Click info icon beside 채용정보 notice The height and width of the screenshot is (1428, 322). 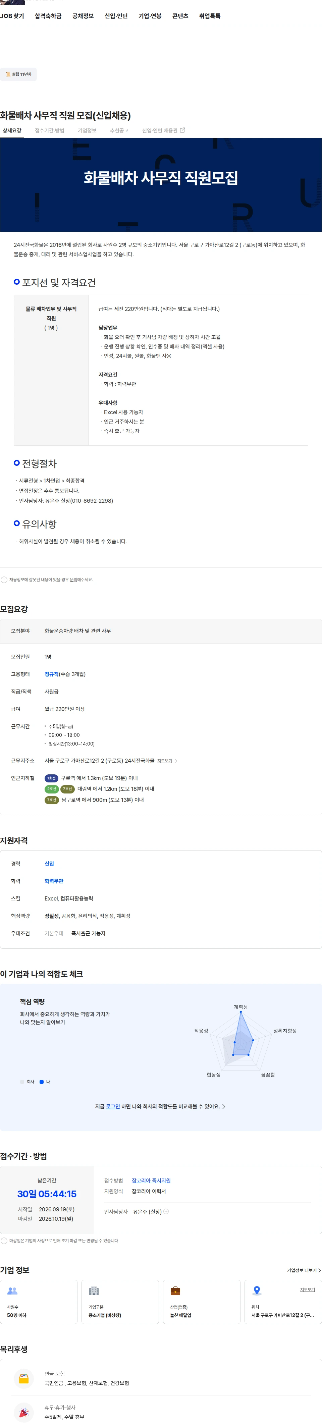(x=4, y=580)
